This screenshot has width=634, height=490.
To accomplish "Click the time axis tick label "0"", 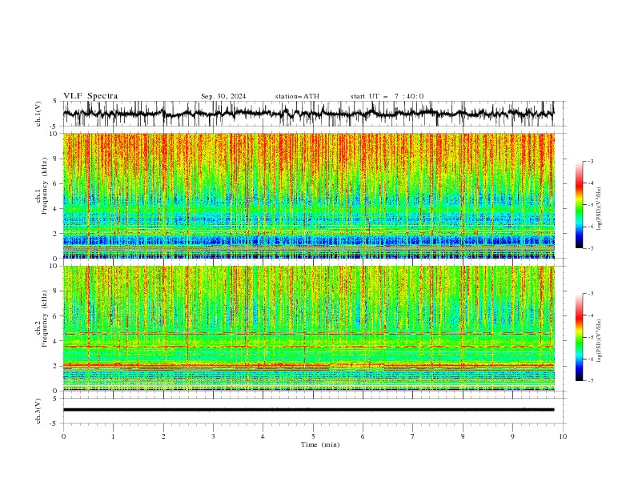I will 63,436.
